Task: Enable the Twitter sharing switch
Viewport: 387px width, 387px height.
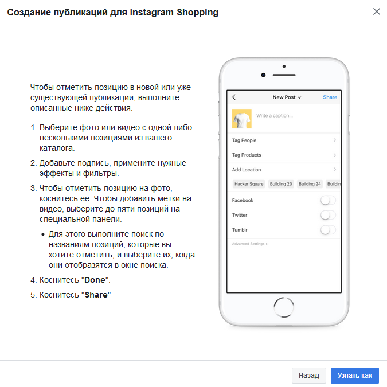Action: click(328, 216)
